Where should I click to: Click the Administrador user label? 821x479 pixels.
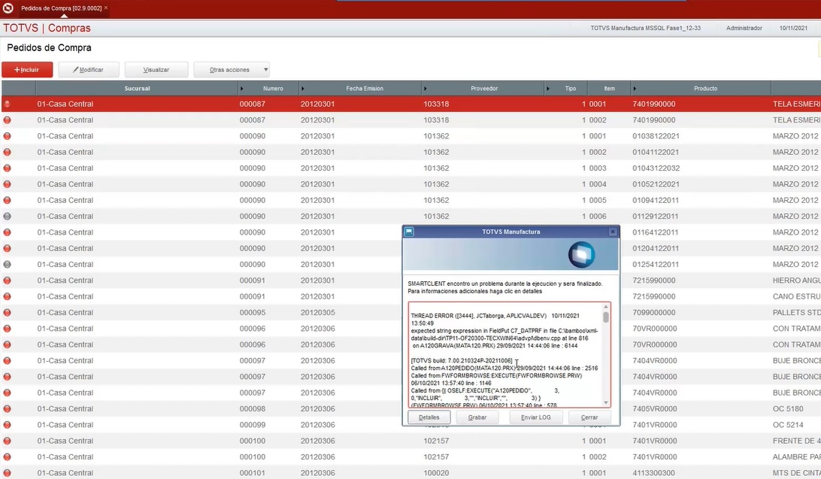click(x=744, y=29)
